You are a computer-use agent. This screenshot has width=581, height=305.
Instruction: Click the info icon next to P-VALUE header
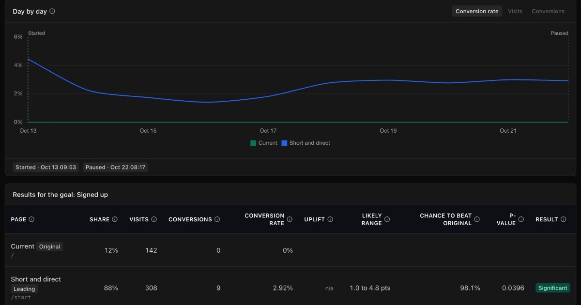point(521,219)
